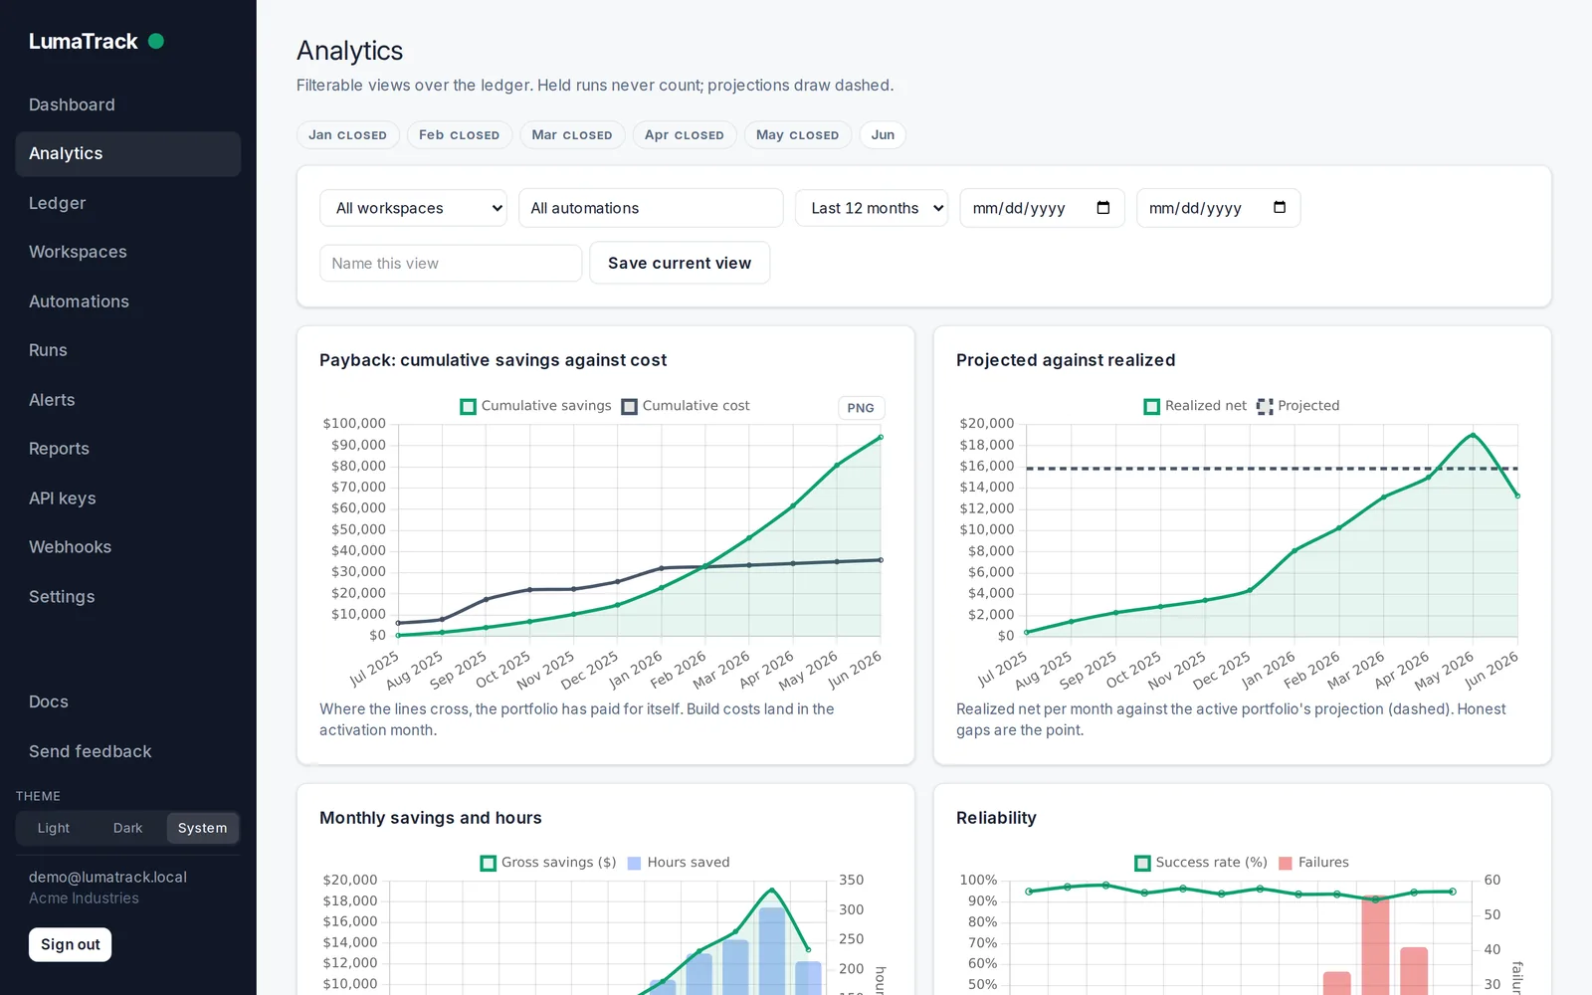Click Send feedback link
Viewport: 1592px width, 995px height.
click(127, 751)
